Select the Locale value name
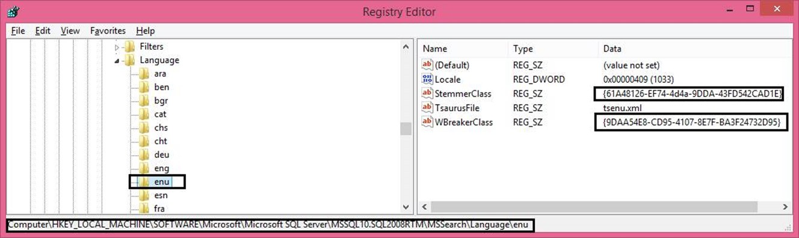 (x=448, y=79)
